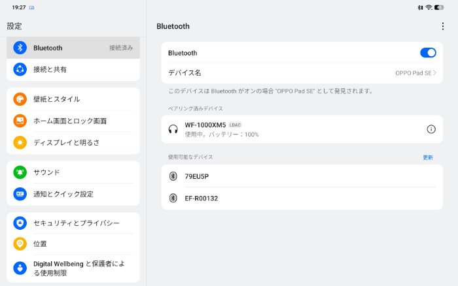The image size is (458, 286).
Task: Turn off the Bluetooth switch
Action: [428, 53]
